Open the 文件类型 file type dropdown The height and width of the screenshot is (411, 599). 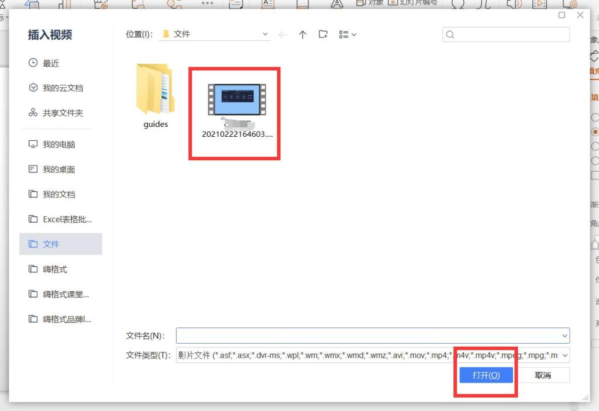[564, 354]
